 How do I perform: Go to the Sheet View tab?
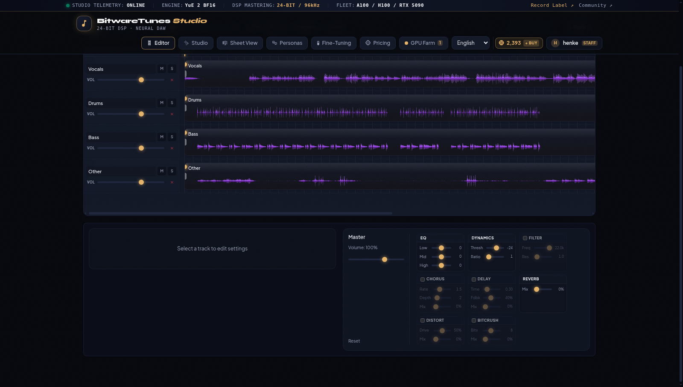240,43
